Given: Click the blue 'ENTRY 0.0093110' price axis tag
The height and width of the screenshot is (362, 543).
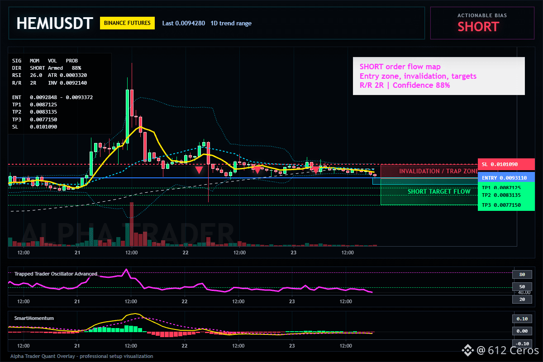Looking at the screenshot, I should [x=506, y=178].
